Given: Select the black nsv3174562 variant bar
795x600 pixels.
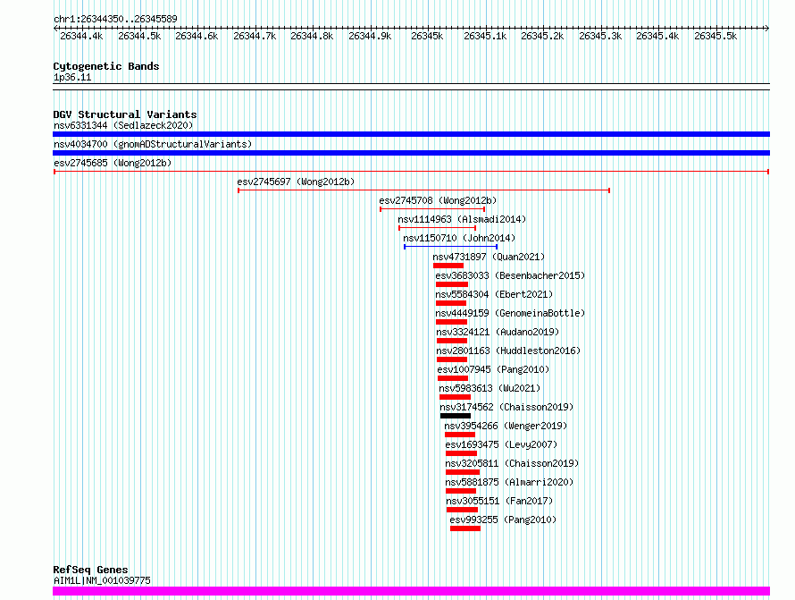Looking at the screenshot, I should click(456, 416).
